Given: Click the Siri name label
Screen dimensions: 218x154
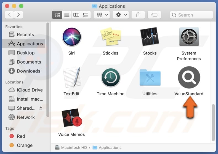Looking at the screenshot, I should tap(71, 53).
